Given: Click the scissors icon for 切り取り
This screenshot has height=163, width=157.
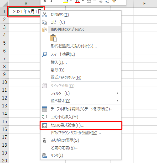Looking at the screenshot, I should 45,15.
